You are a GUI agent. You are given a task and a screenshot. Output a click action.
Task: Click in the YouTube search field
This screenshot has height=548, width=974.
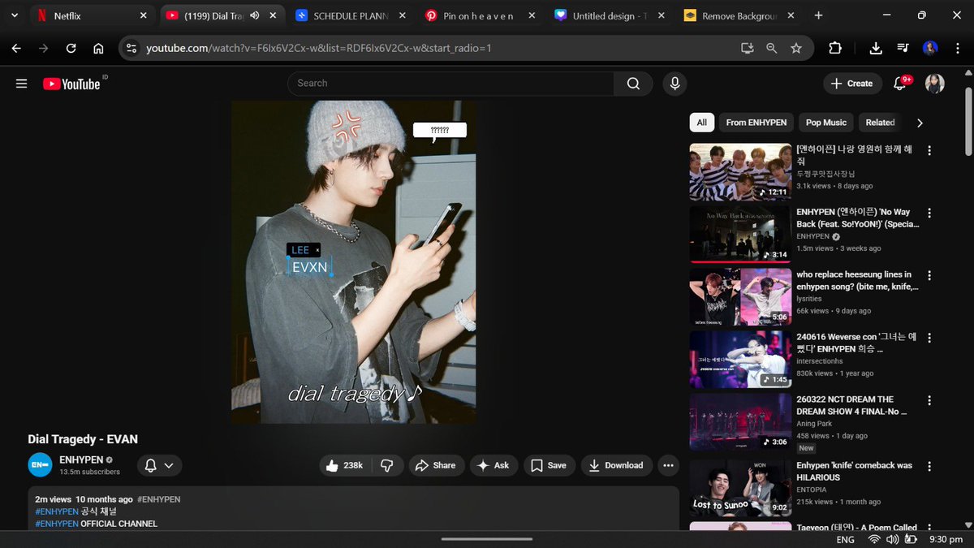450,84
